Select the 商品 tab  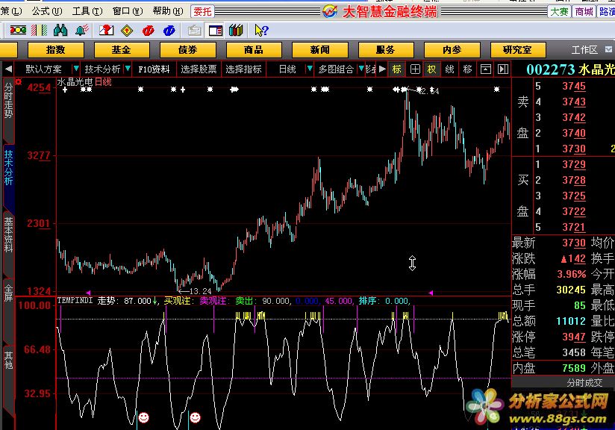coord(253,50)
